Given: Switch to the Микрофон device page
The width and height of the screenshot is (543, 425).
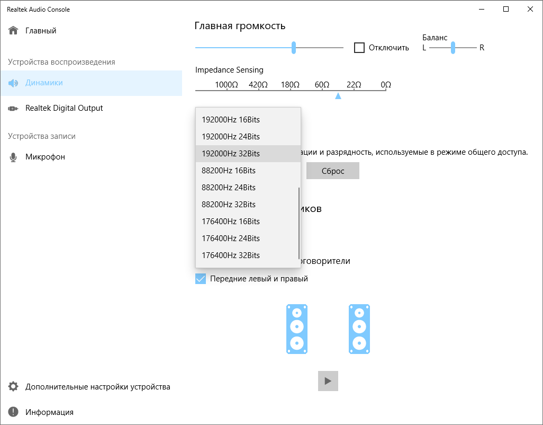Looking at the screenshot, I should [x=45, y=157].
